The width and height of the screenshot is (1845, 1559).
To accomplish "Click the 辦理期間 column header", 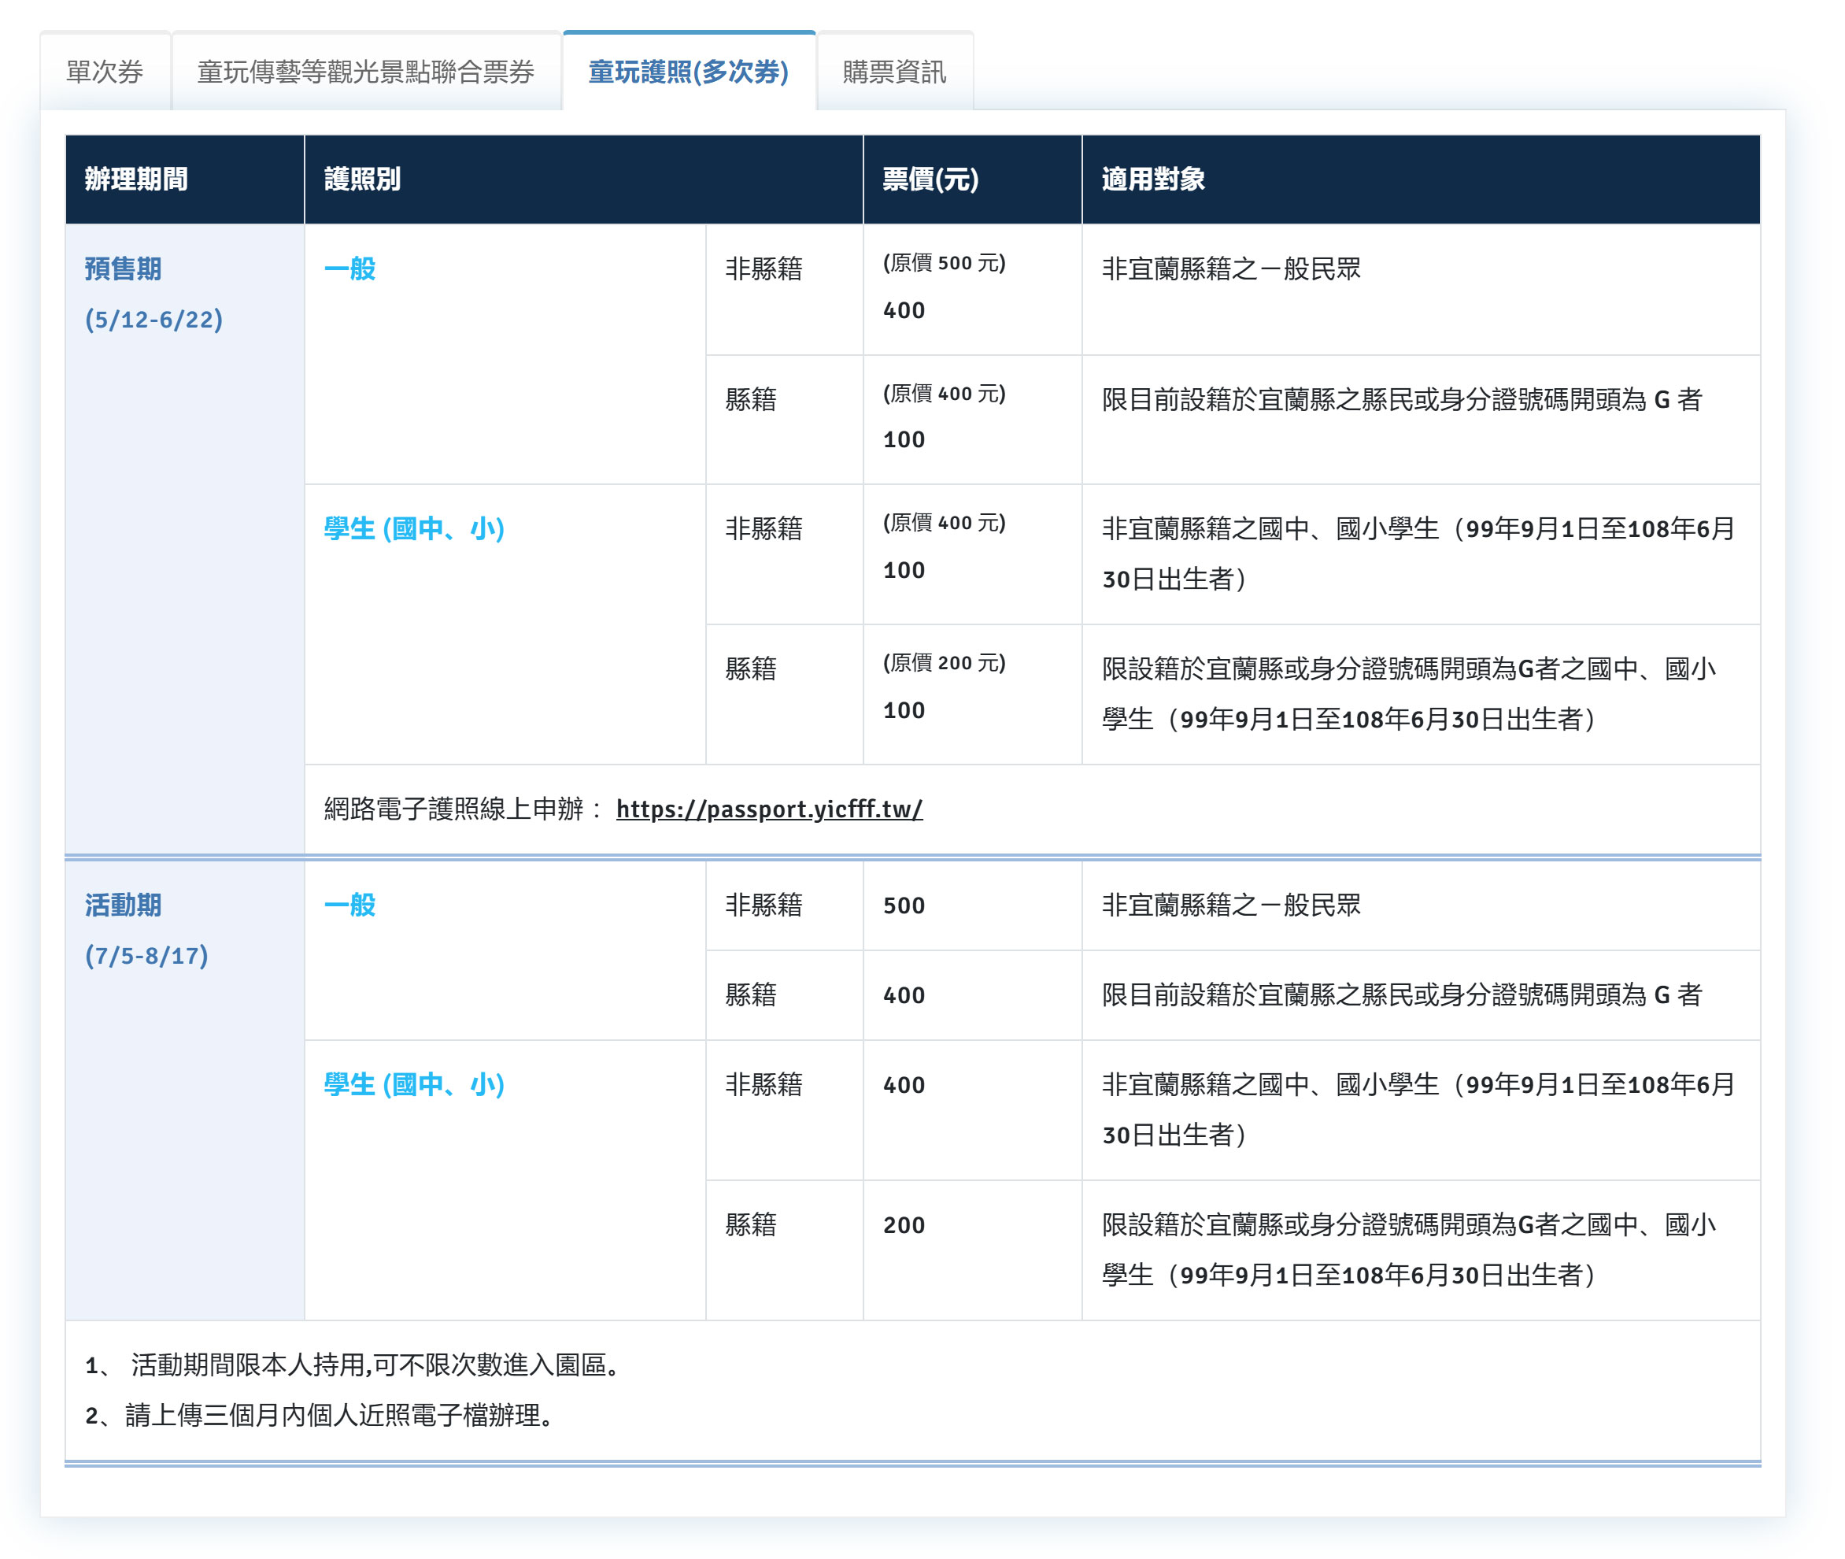I will click(x=136, y=180).
